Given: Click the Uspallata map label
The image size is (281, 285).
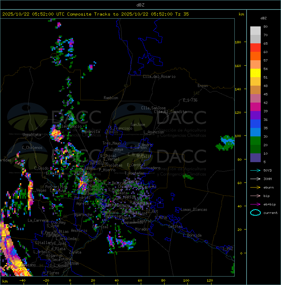Looking at the screenshot, I should click(32, 135).
